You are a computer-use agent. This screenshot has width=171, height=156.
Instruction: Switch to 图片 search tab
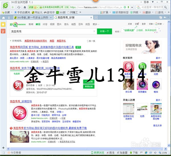coord(59,24)
